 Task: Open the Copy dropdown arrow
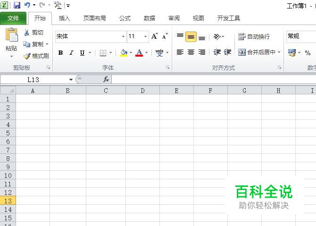(47, 44)
